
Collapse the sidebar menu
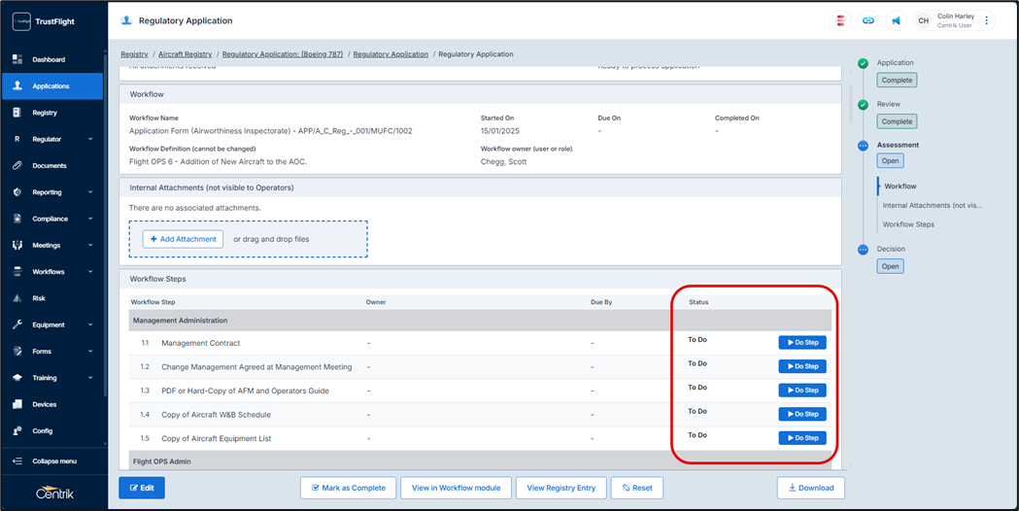point(53,461)
